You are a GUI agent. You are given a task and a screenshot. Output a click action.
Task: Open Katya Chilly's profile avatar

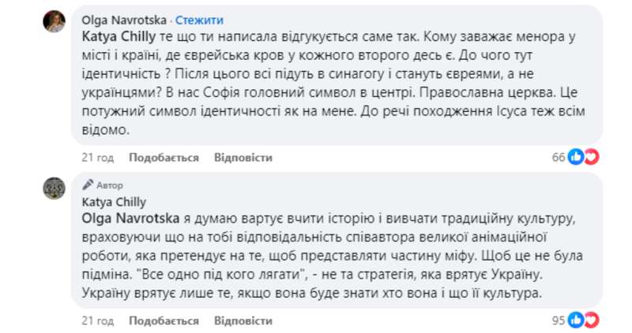[54, 189]
